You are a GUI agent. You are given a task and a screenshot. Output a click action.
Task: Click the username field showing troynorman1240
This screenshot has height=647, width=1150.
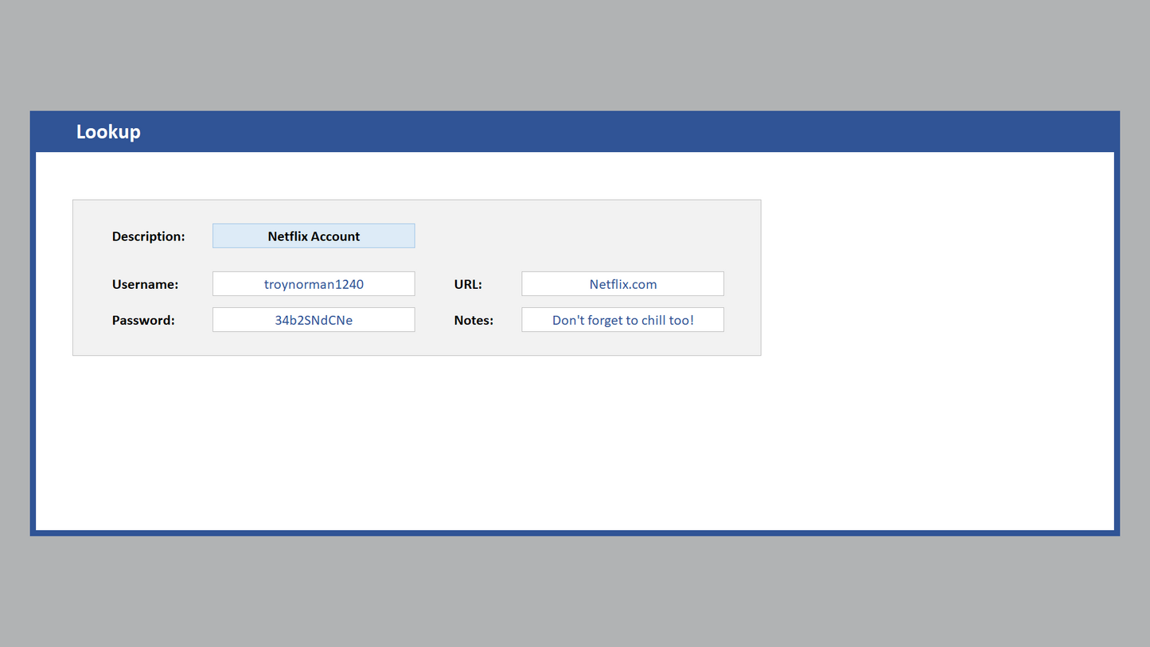(x=314, y=284)
